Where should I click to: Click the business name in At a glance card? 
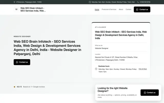click(x=121, y=35)
